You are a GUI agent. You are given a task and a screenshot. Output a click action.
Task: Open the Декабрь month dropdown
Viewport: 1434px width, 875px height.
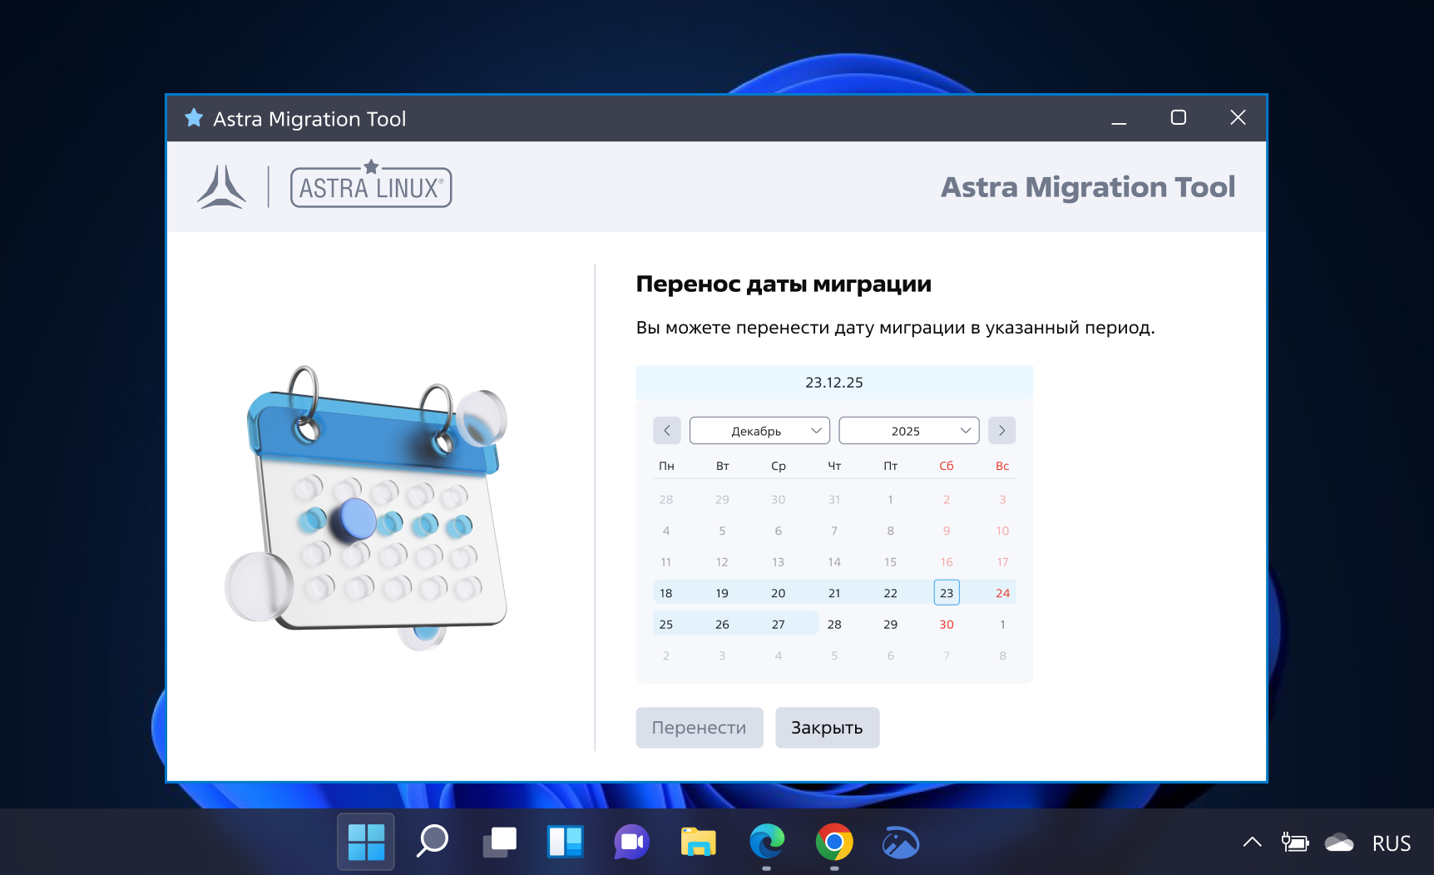tap(759, 431)
